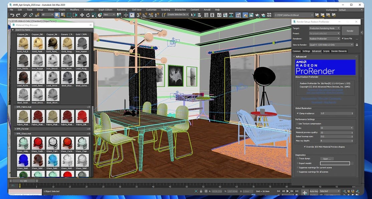Open the Modifiers menu
Viewport: 372px width, 199px height.
tap(74, 10)
